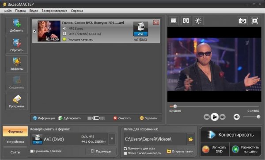Screen dimensions: 265x160
Task: Click the Хорошее качество label
Action: (x=81, y=39)
